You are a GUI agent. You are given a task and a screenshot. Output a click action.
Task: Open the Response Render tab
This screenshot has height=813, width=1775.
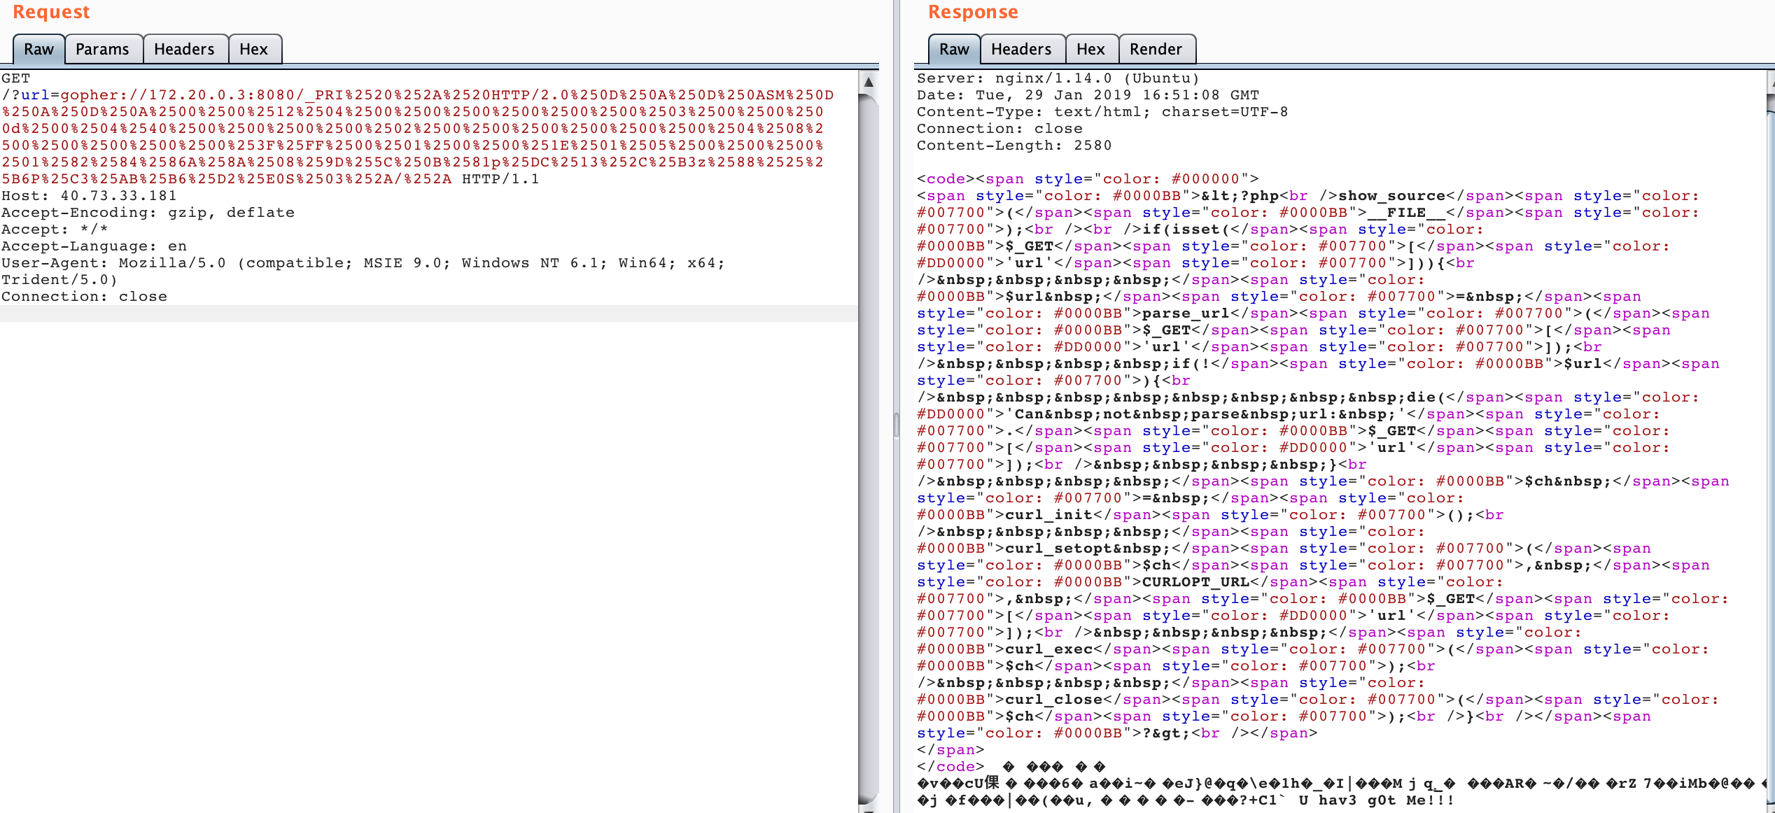pos(1156,49)
